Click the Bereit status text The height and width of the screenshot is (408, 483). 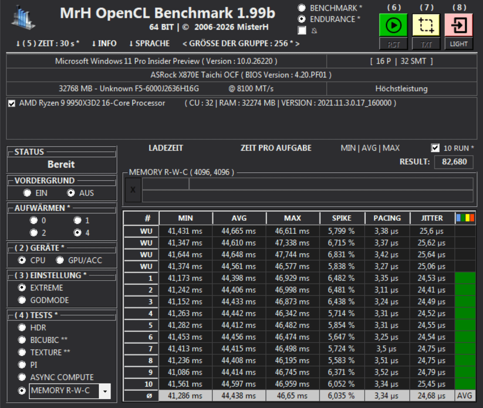click(x=61, y=164)
